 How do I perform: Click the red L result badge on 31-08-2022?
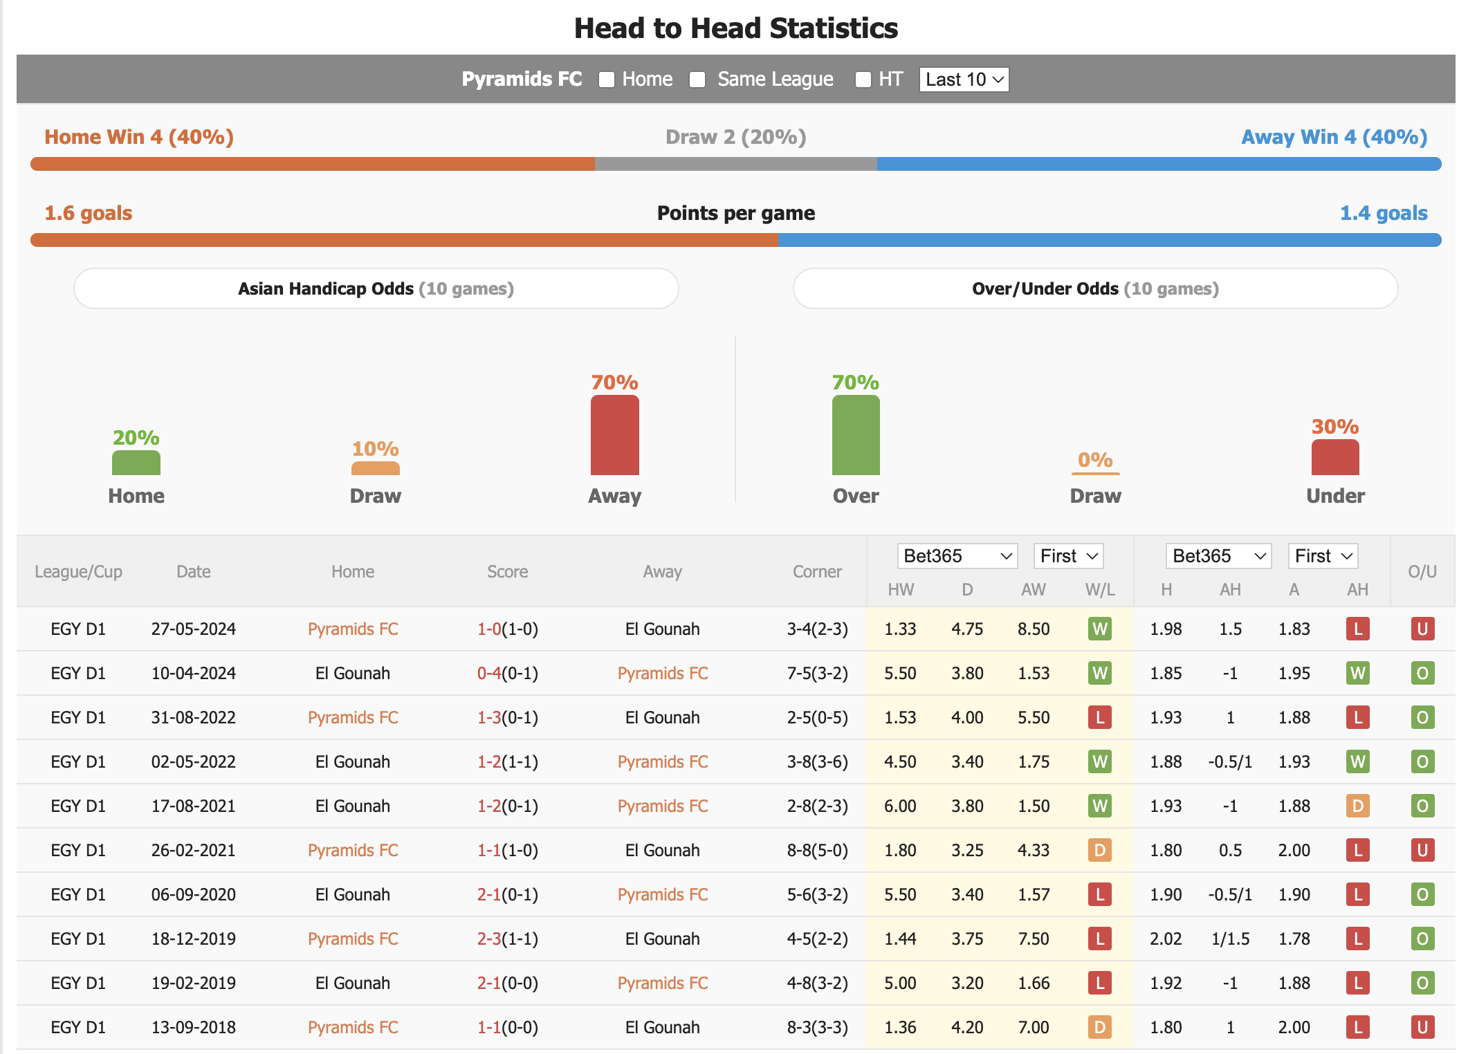1100,717
